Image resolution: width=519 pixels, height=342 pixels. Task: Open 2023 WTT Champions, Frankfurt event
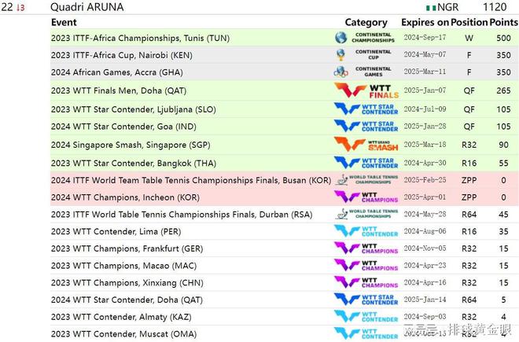coord(127,248)
